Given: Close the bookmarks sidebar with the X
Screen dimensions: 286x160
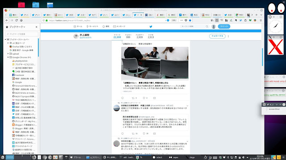Looking at the screenshot, I should pos(36,27).
